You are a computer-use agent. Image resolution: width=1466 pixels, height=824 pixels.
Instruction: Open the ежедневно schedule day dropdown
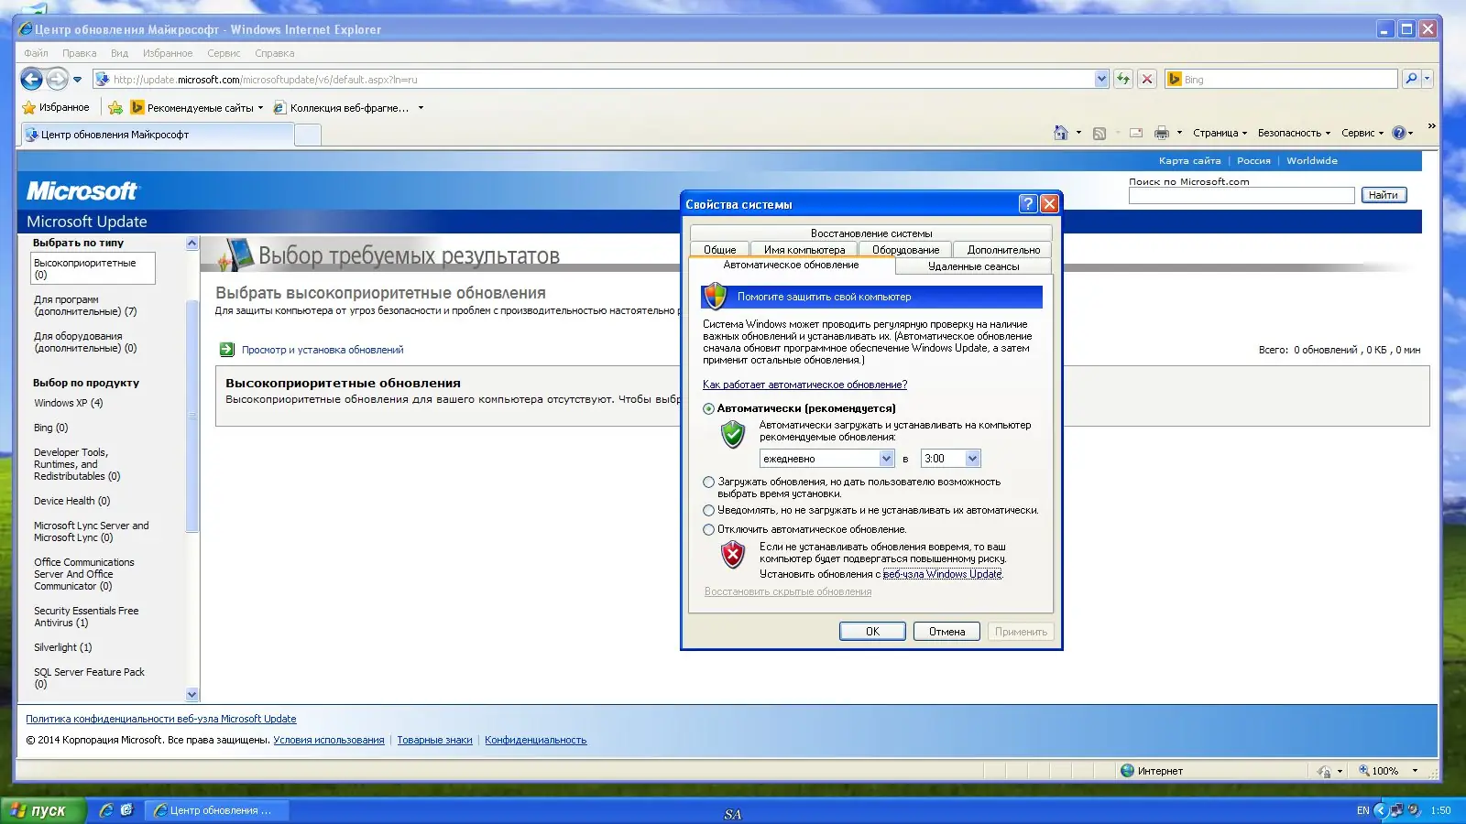pyautogui.click(x=886, y=459)
